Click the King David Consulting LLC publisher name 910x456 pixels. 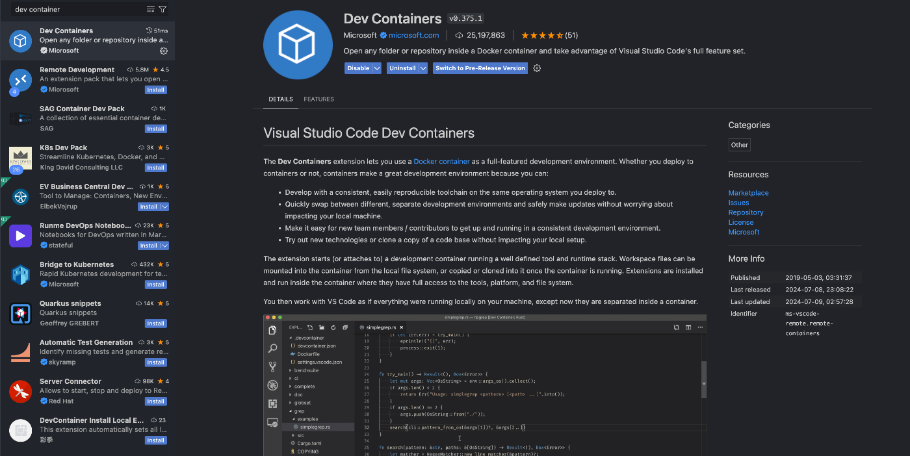coord(81,168)
